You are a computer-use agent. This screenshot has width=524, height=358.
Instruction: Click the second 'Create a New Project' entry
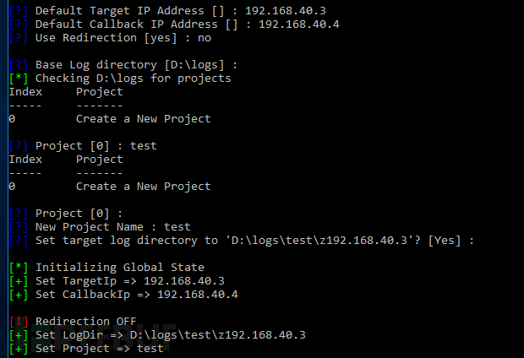tap(144, 187)
